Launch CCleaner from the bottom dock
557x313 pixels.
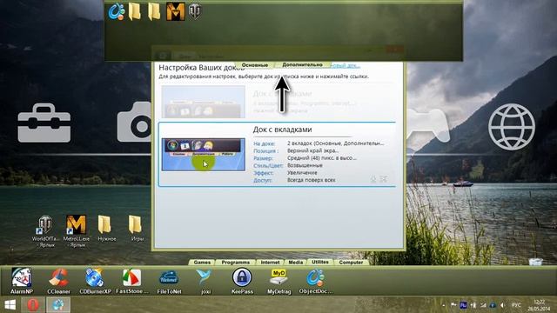click(x=58, y=281)
